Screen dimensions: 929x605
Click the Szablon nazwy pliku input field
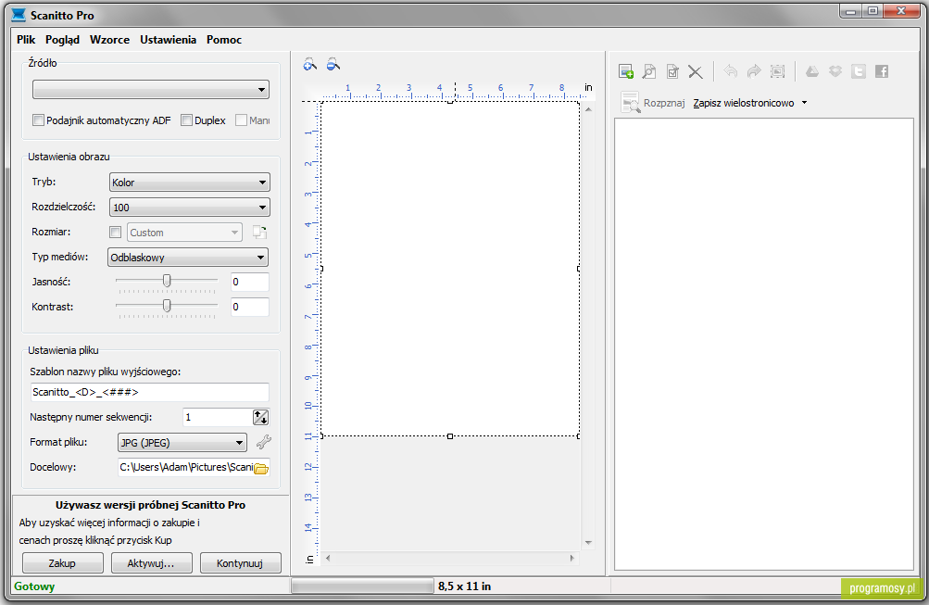coord(149,392)
